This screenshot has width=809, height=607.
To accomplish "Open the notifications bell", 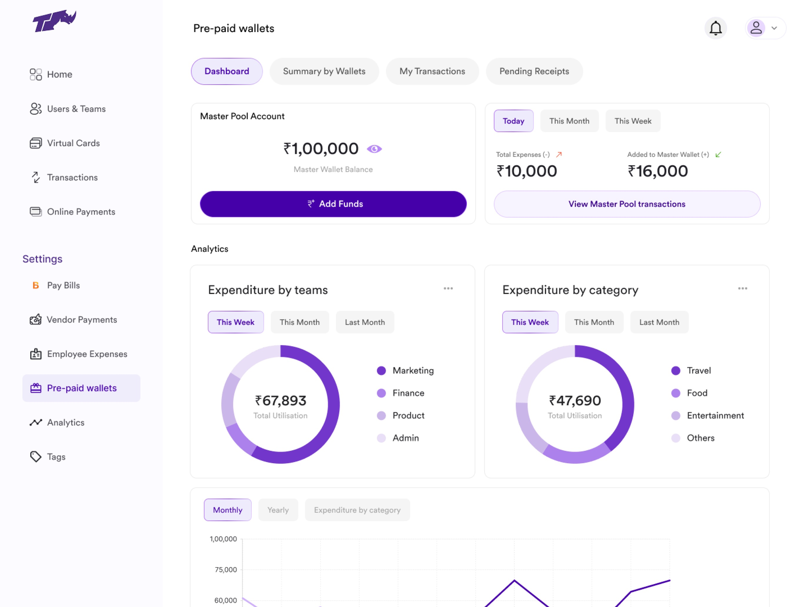I will coord(716,28).
